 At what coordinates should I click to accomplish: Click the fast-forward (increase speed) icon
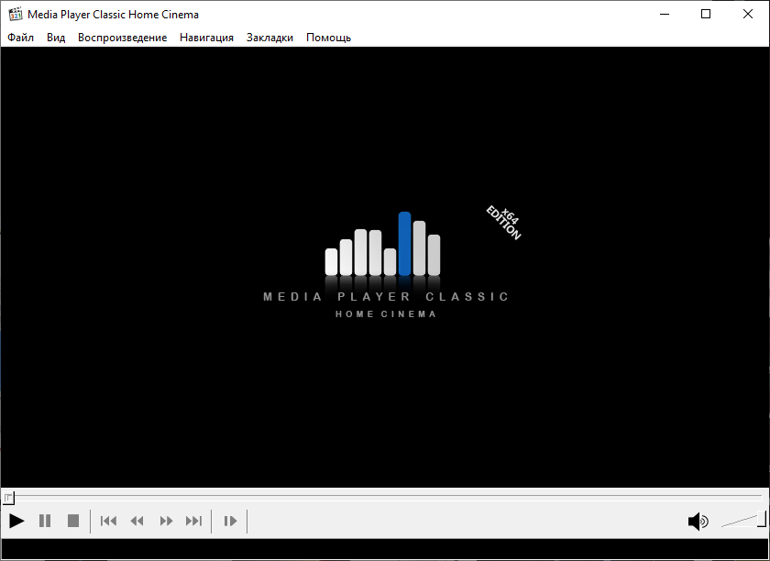166,521
